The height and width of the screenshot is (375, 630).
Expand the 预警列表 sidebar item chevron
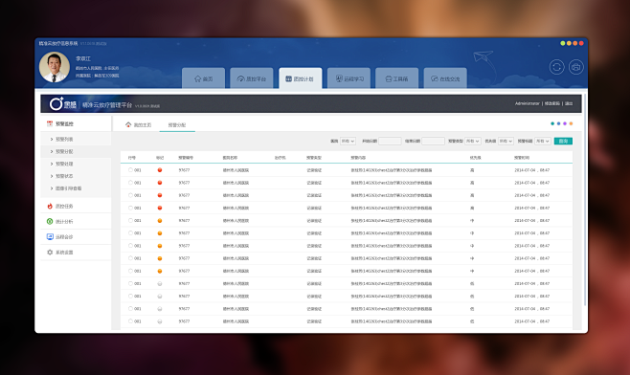52,140
